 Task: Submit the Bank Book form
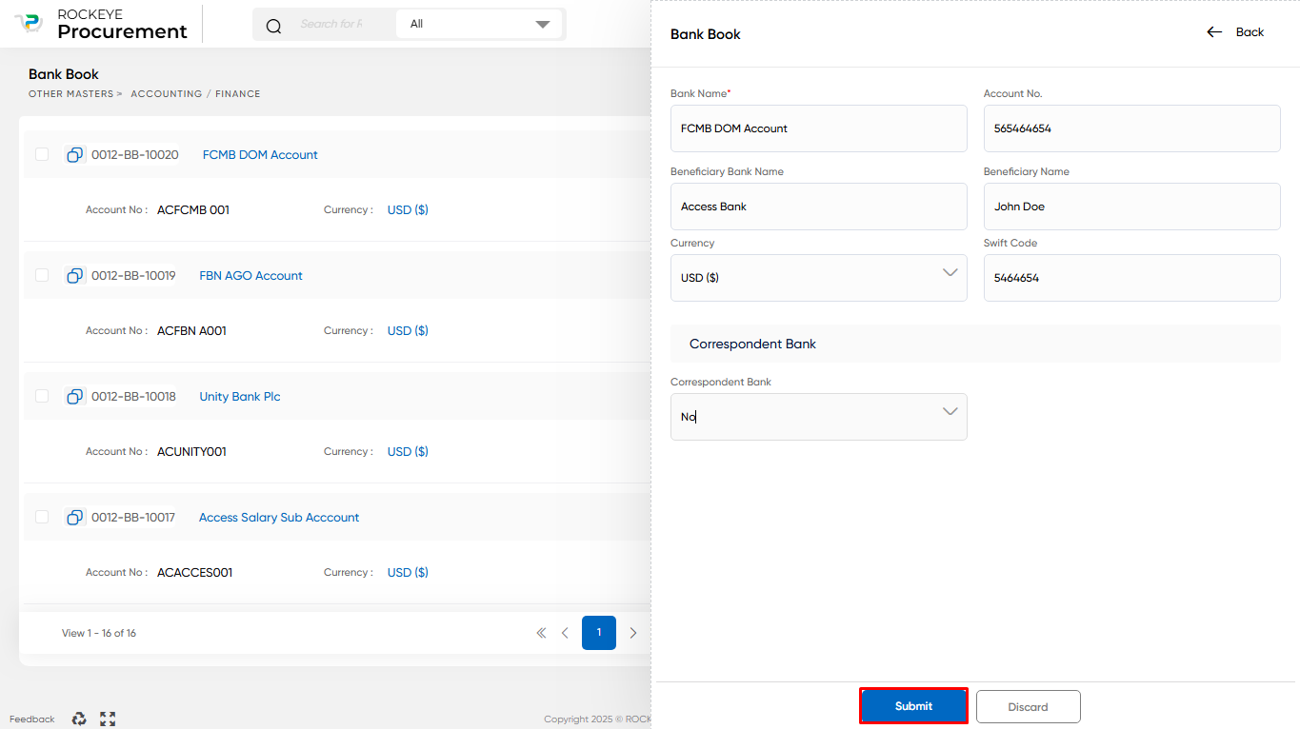(x=913, y=706)
